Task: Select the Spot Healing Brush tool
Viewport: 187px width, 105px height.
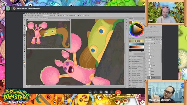Action: [x=25, y=33]
